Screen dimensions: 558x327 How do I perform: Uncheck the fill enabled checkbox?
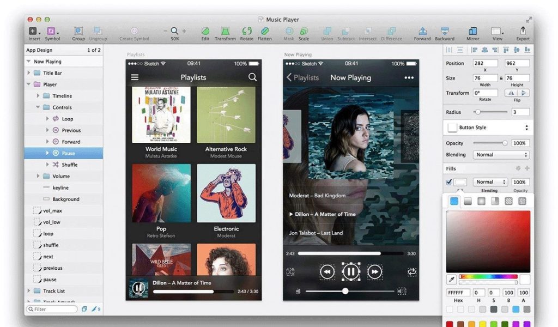pos(449,182)
